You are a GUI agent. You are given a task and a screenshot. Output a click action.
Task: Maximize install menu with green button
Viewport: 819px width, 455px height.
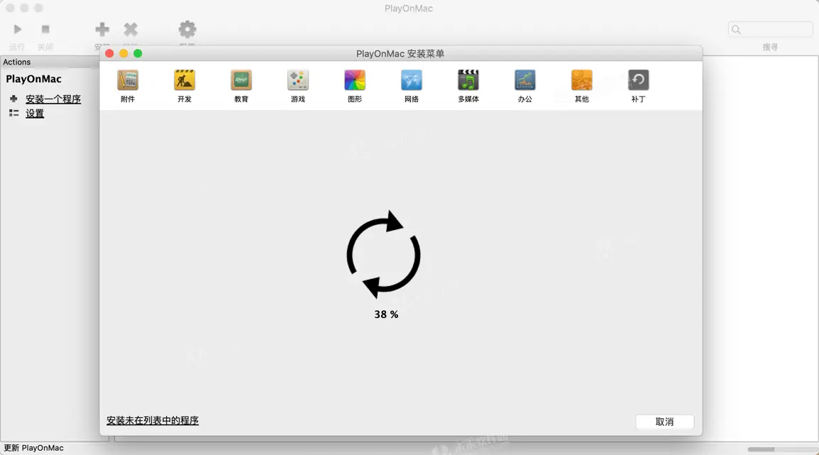click(x=138, y=53)
